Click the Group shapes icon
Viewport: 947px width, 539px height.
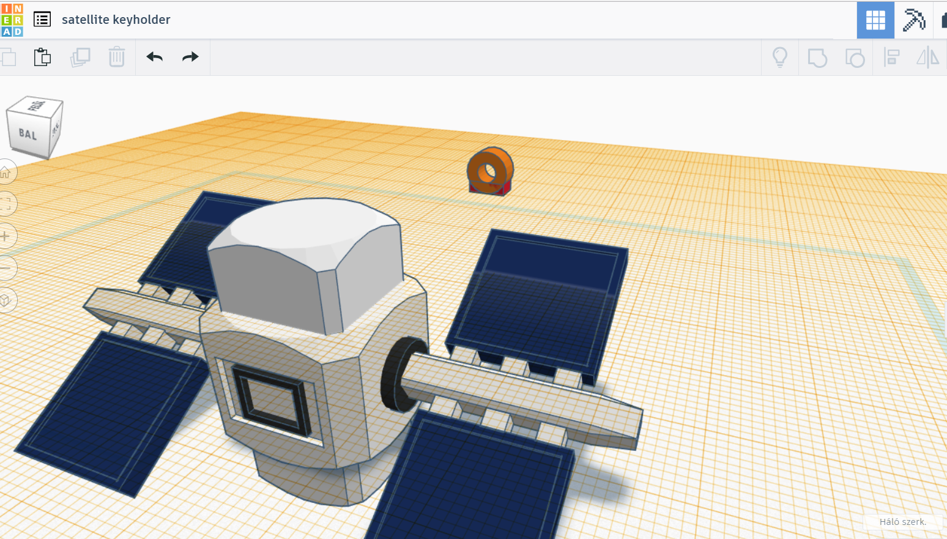[x=817, y=58]
